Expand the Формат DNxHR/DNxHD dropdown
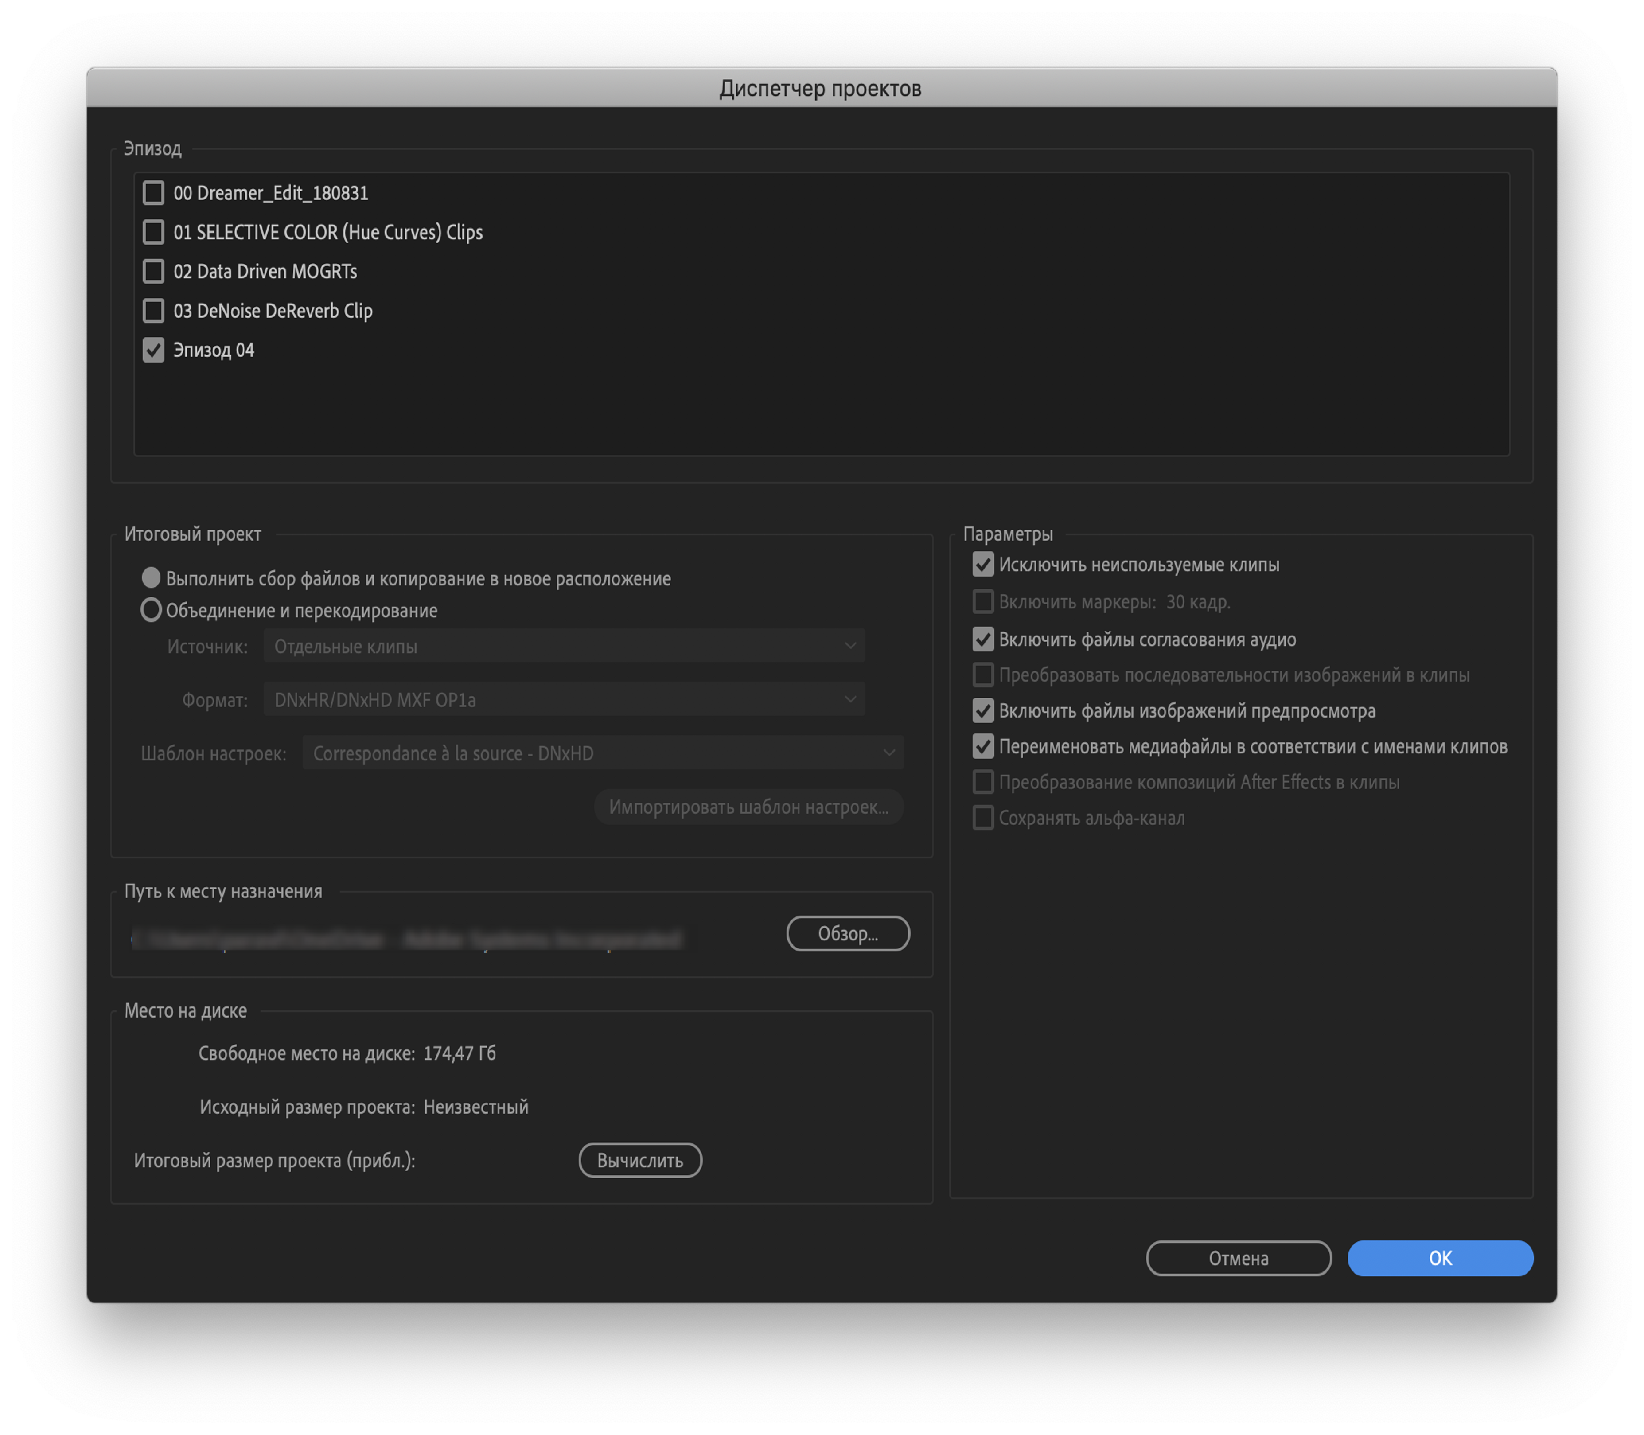The width and height of the screenshot is (1644, 1435). [564, 700]
